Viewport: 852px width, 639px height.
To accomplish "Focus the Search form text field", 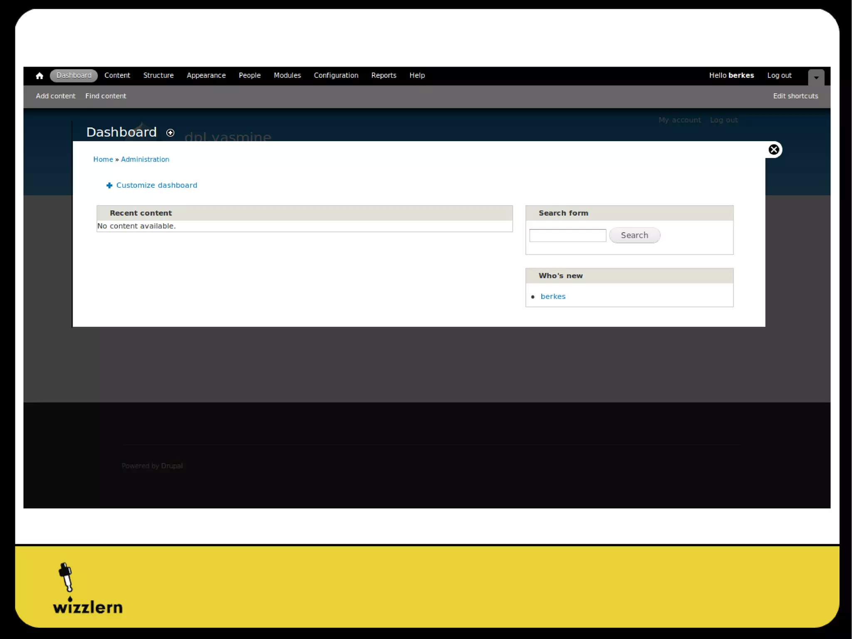I will pos(567,236).
